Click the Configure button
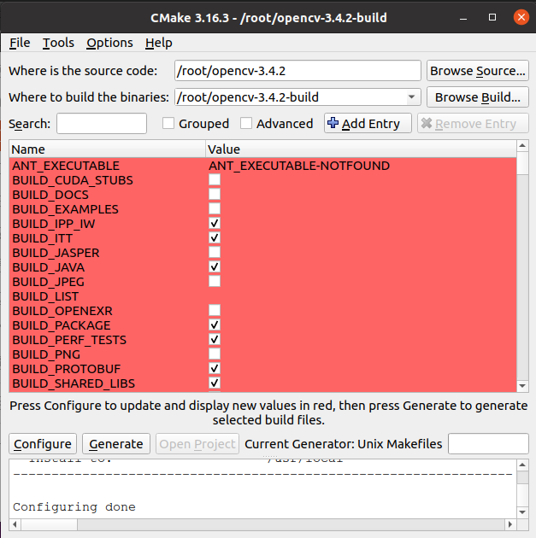The image size is (536, 538). tap(43, 444)
